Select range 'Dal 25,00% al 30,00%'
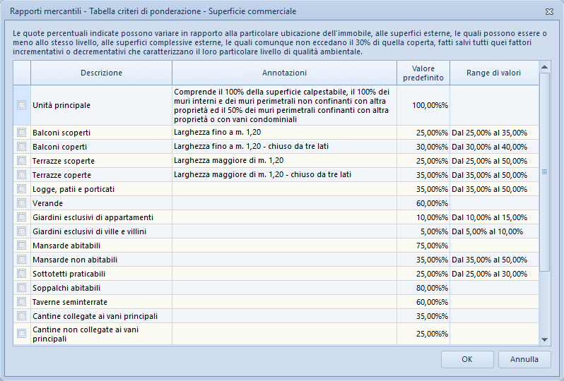The width and height of the screenshot is (564, 381). 490,274
